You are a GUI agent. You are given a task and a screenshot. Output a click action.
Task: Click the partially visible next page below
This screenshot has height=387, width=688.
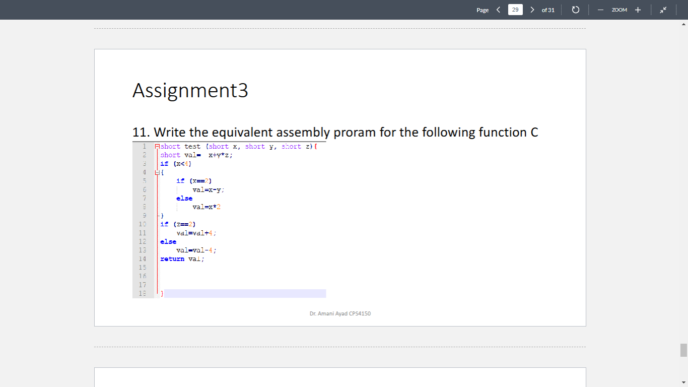340,377
